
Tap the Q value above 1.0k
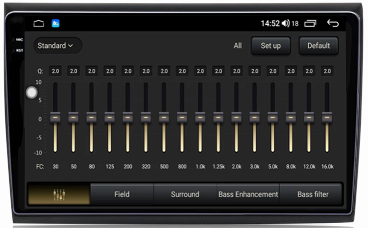200,71
